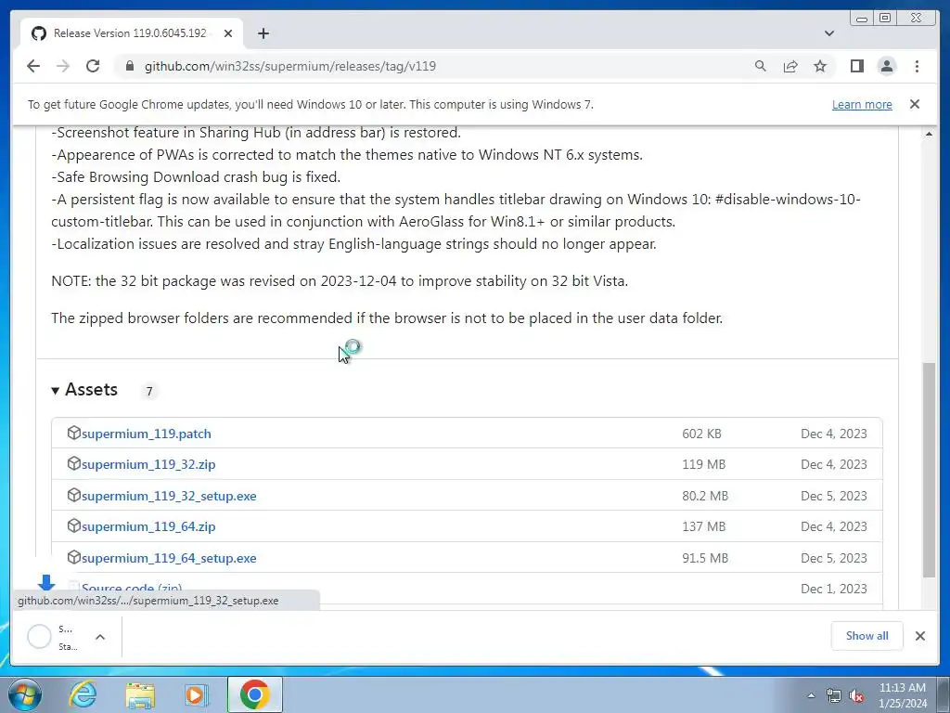Screen dimensions: 950x713
Task: Open the Windows Start menu
Action: click(24, 694)
